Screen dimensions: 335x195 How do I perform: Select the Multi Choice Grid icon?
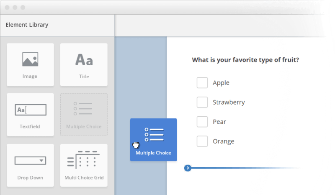coord(83,160)
